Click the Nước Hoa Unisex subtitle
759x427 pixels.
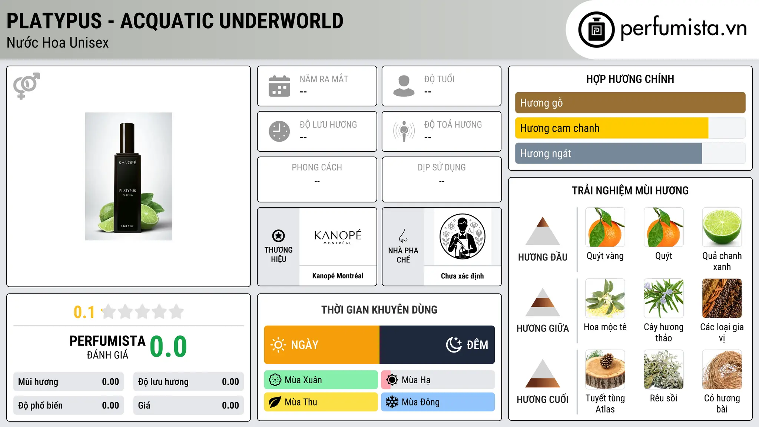58,43
